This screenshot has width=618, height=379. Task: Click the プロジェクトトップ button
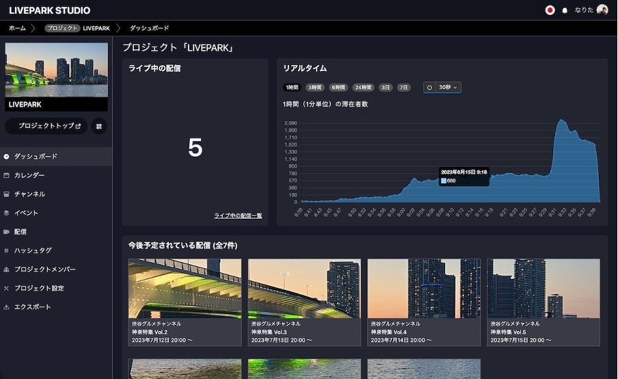tap(46, 126)
